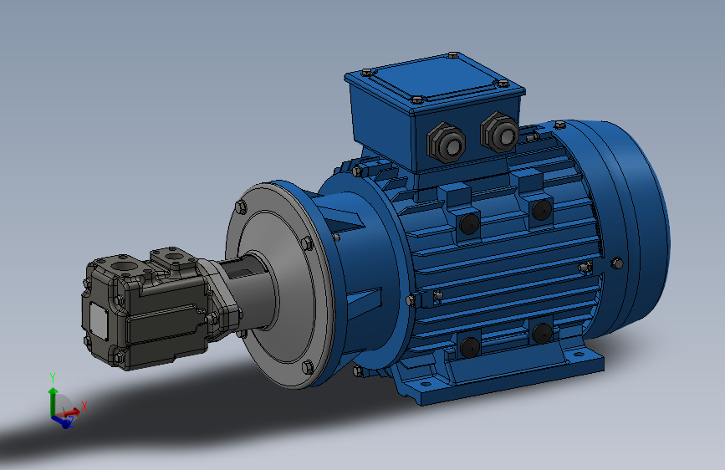Select the right cable gland on terminal box
Image resolution: width=725 pixels, height=470 pixels.
tap(500, 132)
